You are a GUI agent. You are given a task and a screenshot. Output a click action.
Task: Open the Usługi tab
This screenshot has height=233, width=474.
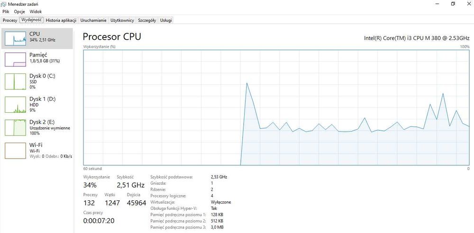tap(166, 20)
